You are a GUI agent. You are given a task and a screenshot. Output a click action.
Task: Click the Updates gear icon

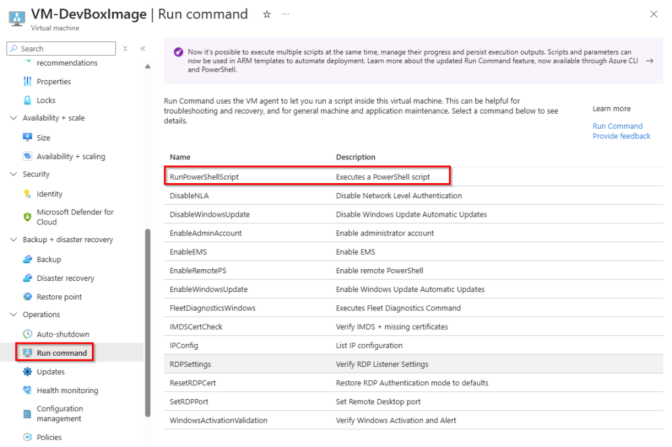28,372
